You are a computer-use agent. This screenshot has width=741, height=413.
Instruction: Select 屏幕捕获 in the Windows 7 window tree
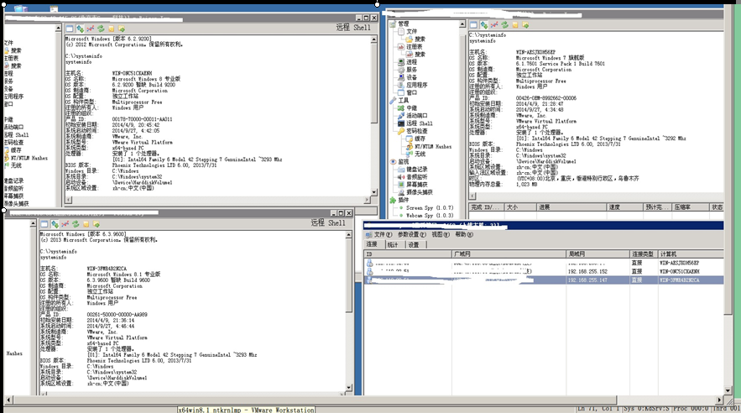pos(417,185)
